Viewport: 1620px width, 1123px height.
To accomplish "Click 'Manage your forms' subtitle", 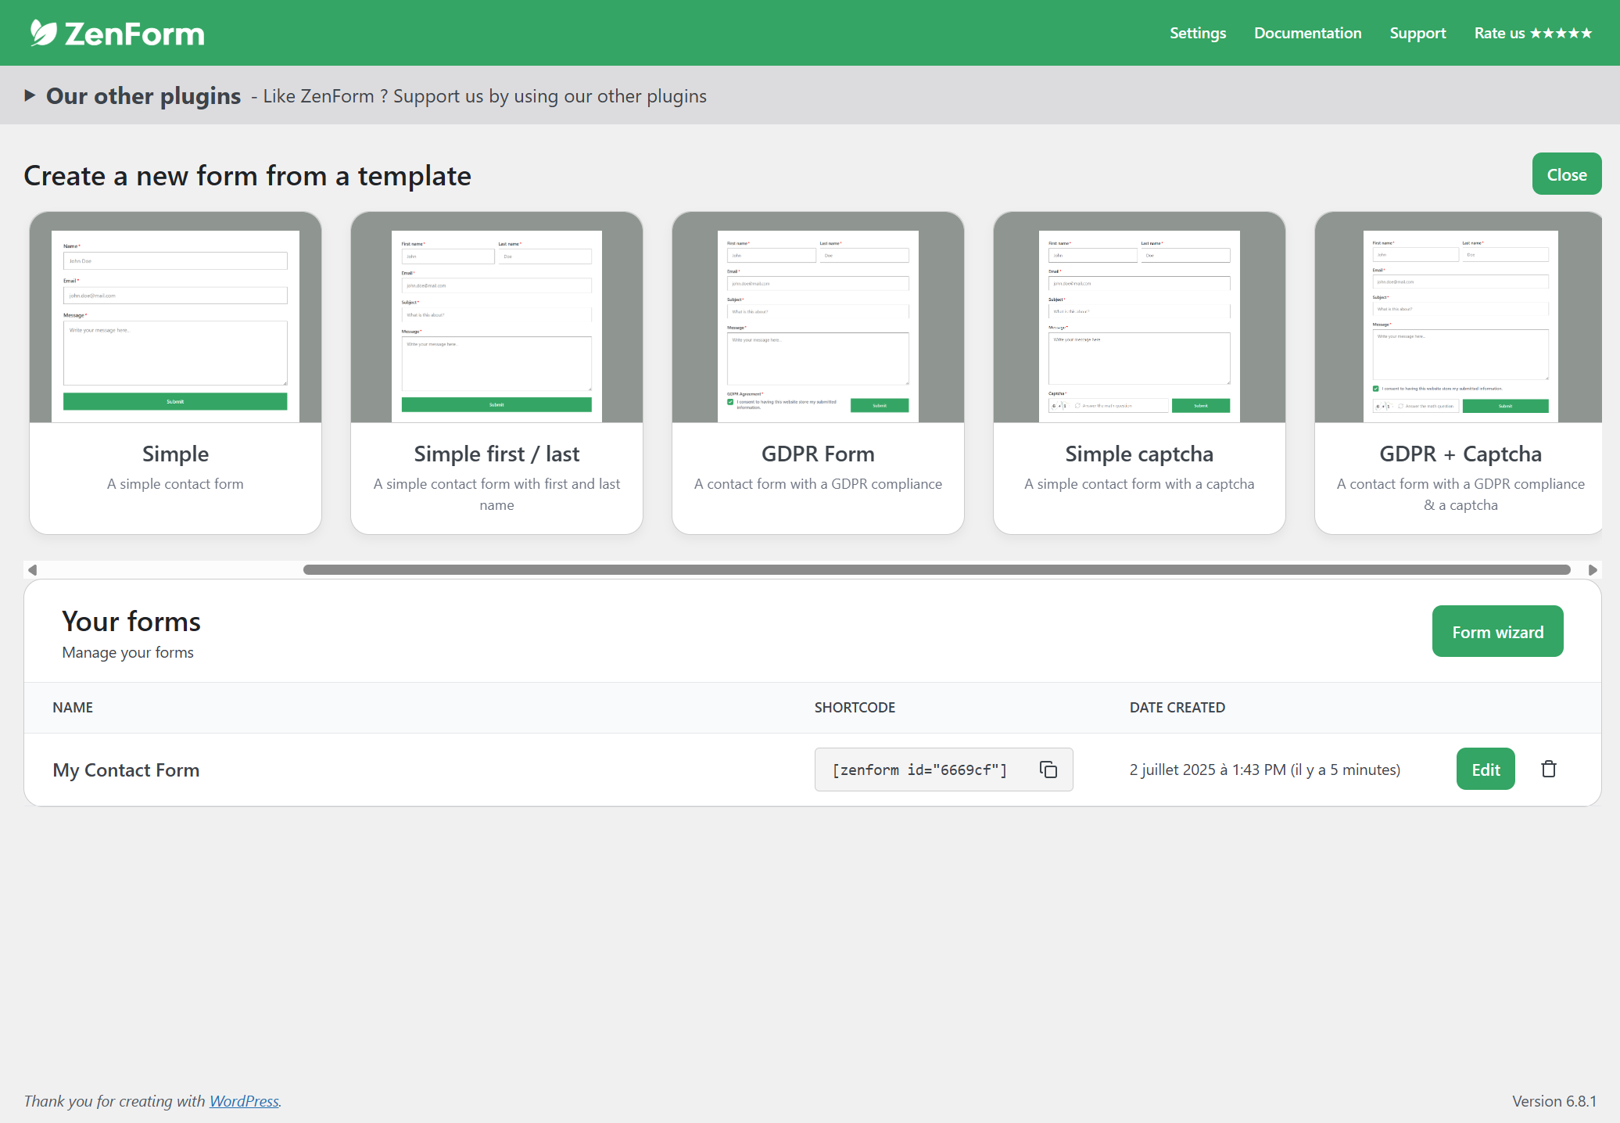I will tap(127, 652).
